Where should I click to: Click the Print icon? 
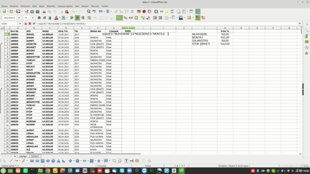click(x=32, y=12)
